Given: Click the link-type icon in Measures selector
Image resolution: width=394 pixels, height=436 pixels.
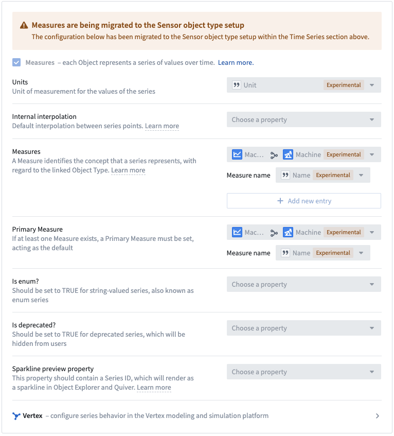Looking at the screenshot, I should [x=274, y=155].
